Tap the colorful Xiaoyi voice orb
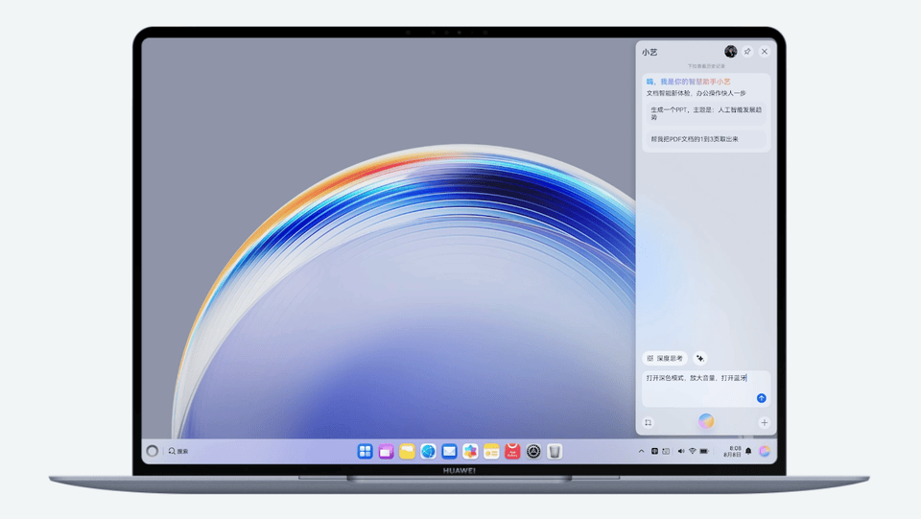 pyautogui.click(x=706, y=421)
